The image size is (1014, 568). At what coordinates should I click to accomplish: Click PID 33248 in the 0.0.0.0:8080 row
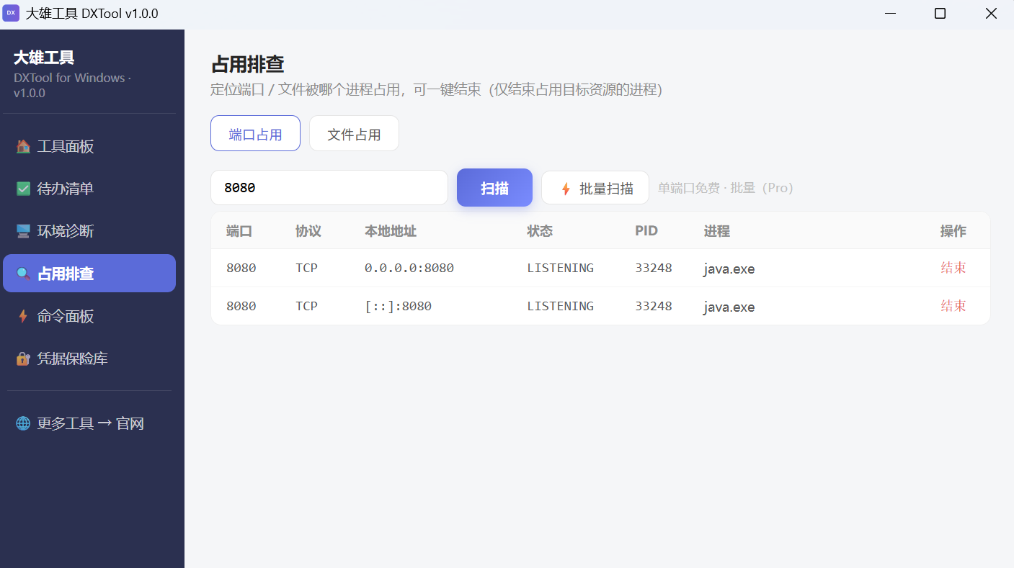click(654, 268)
